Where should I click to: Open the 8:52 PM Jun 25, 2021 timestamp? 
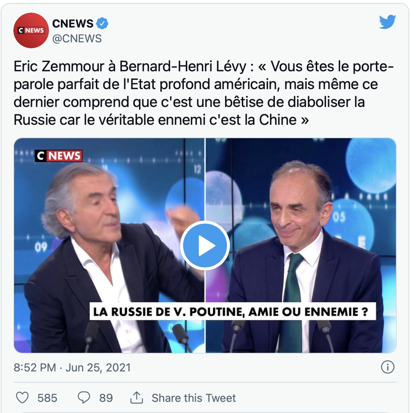(72, 368)
